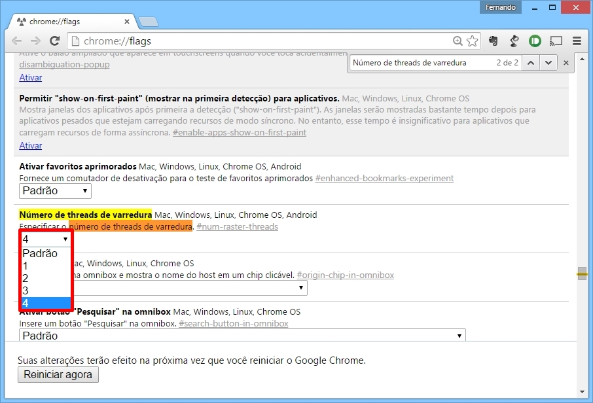Viewport: 593px width, 403px height.
Task: Click Ativar under disambiguation-popup
Action: 31,77
